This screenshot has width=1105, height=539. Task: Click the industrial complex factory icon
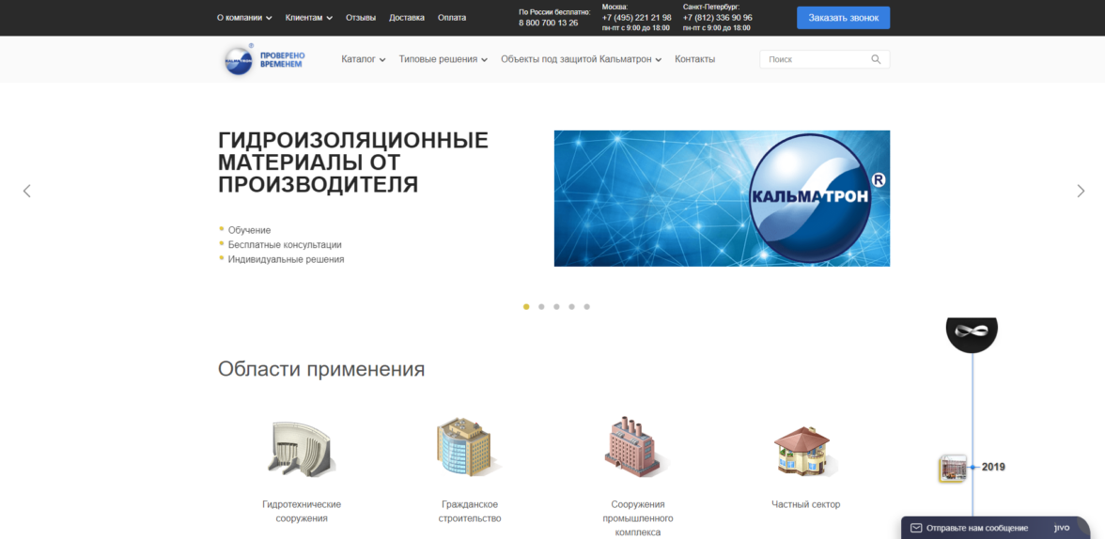pyautogui.click(x=638, y=446)
